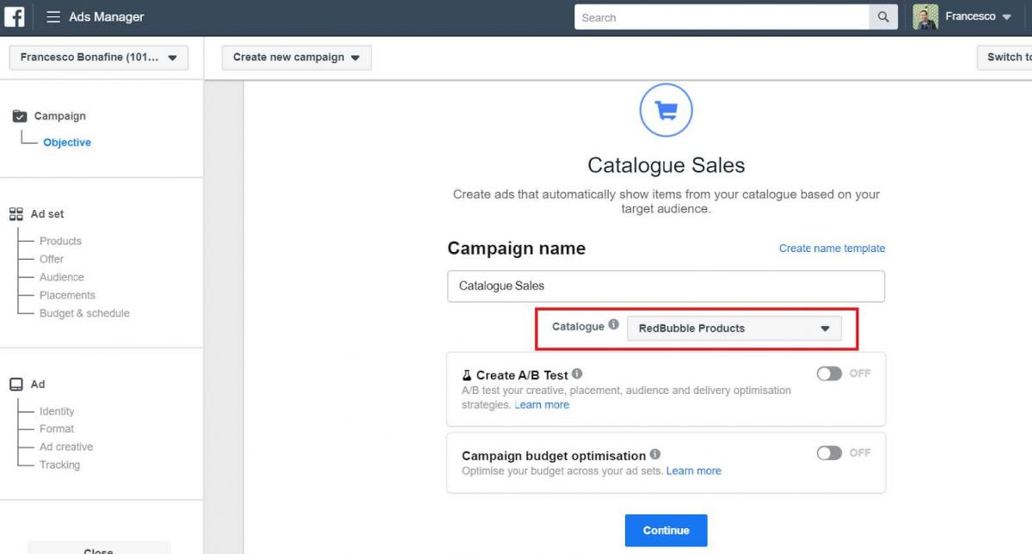
Task: Enable the Create A/B Test toggle
Action: [829, 373]
